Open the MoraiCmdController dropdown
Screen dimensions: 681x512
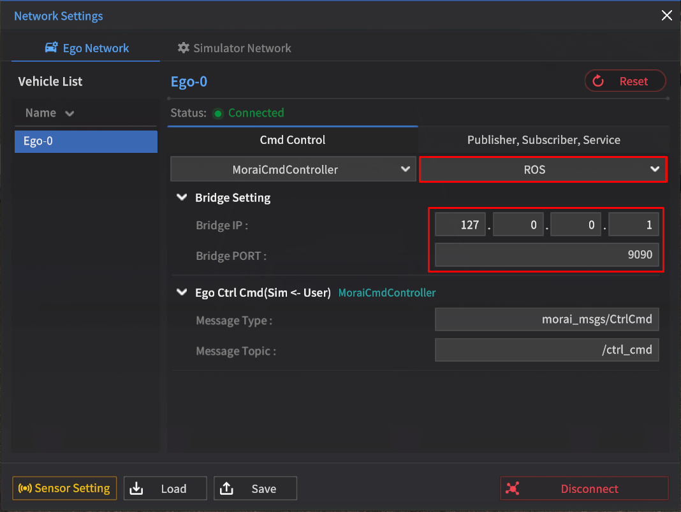292,169
